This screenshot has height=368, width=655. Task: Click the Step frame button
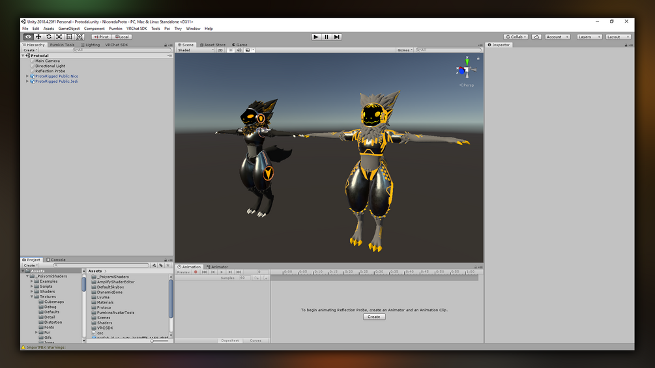[x=337, y=36]
